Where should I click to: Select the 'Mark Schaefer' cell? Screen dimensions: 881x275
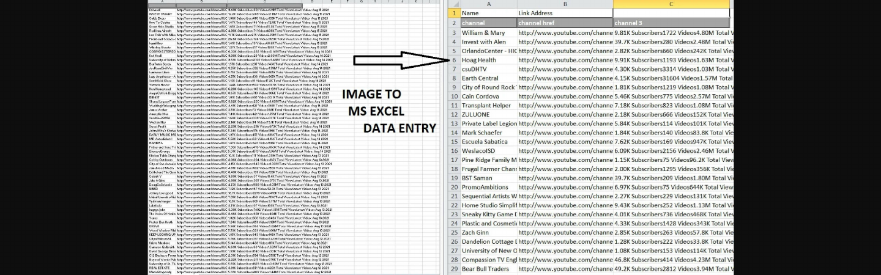(488, 133)
